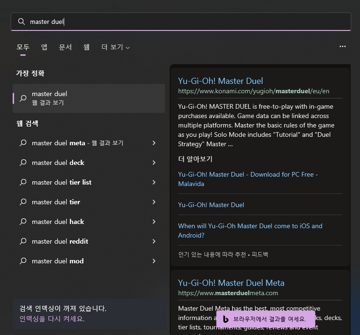
Task: Choose suggestion master duel tier list
Action: tap(89, 182)
